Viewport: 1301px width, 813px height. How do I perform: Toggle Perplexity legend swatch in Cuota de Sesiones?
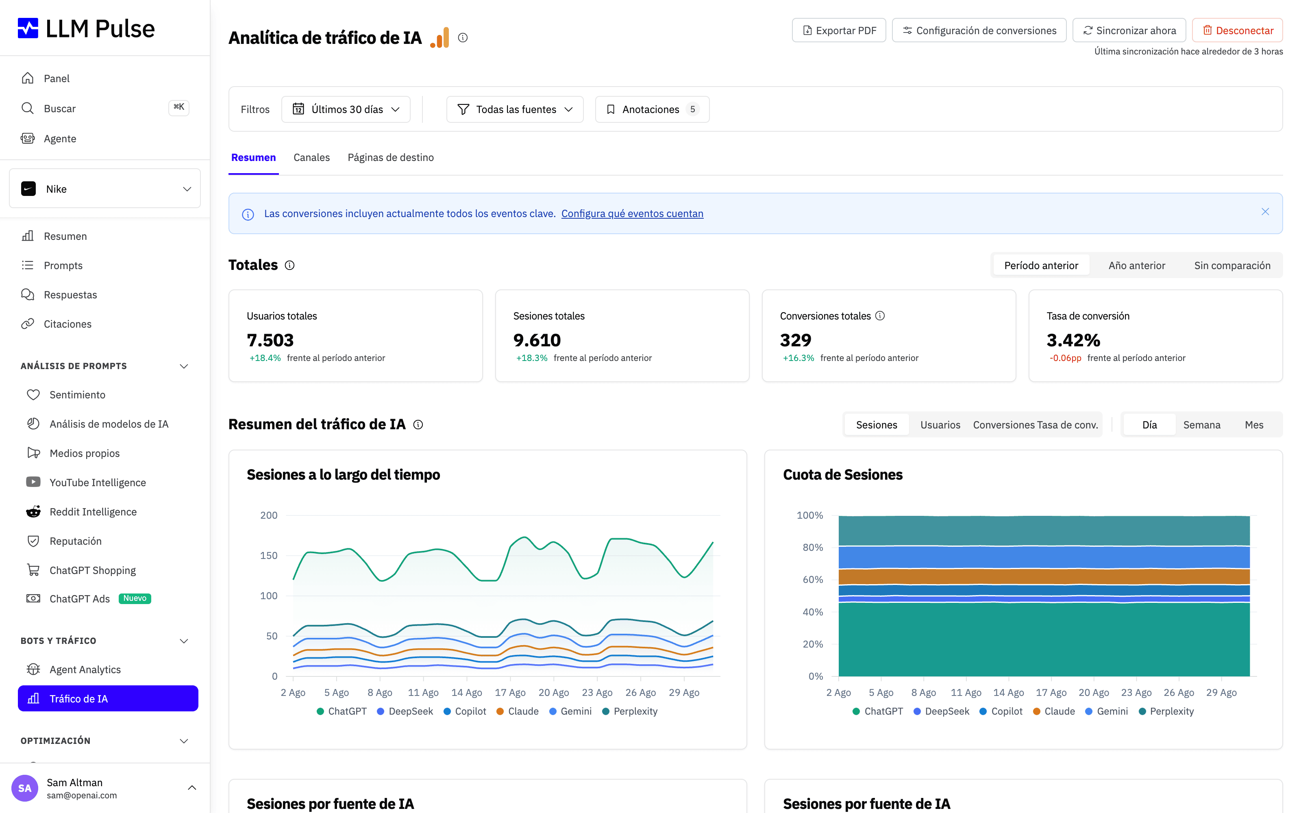pyautogui.click(x=1142, y=711)
